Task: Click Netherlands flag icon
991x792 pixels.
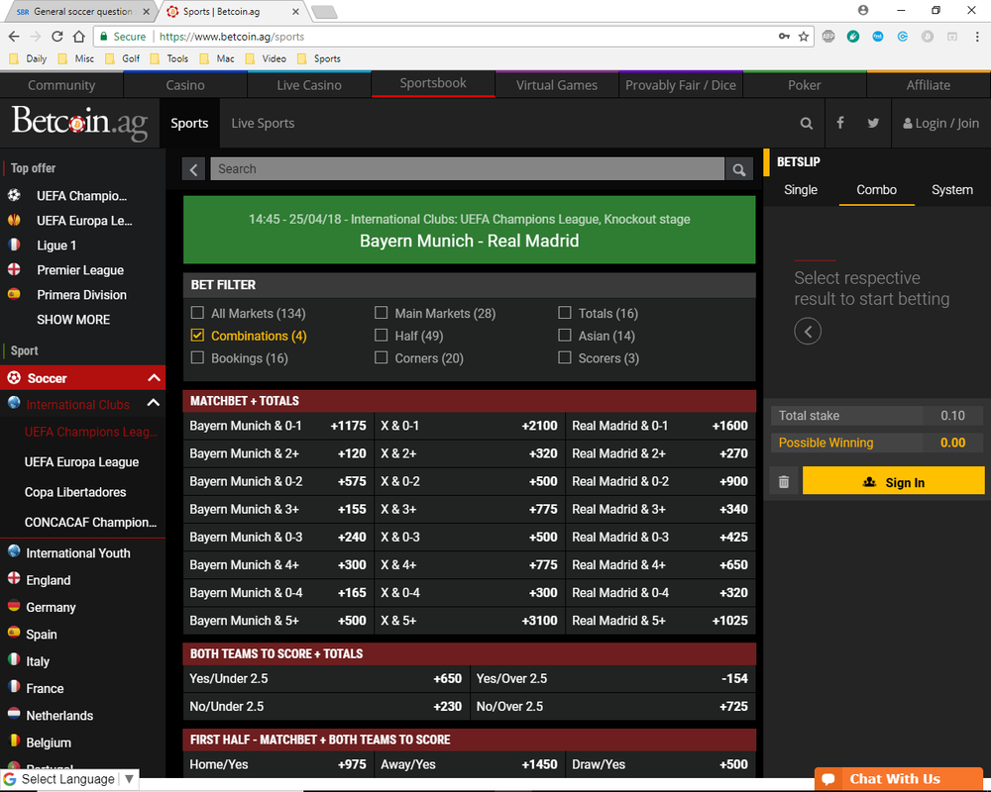Action: click(x=14, y=714)
